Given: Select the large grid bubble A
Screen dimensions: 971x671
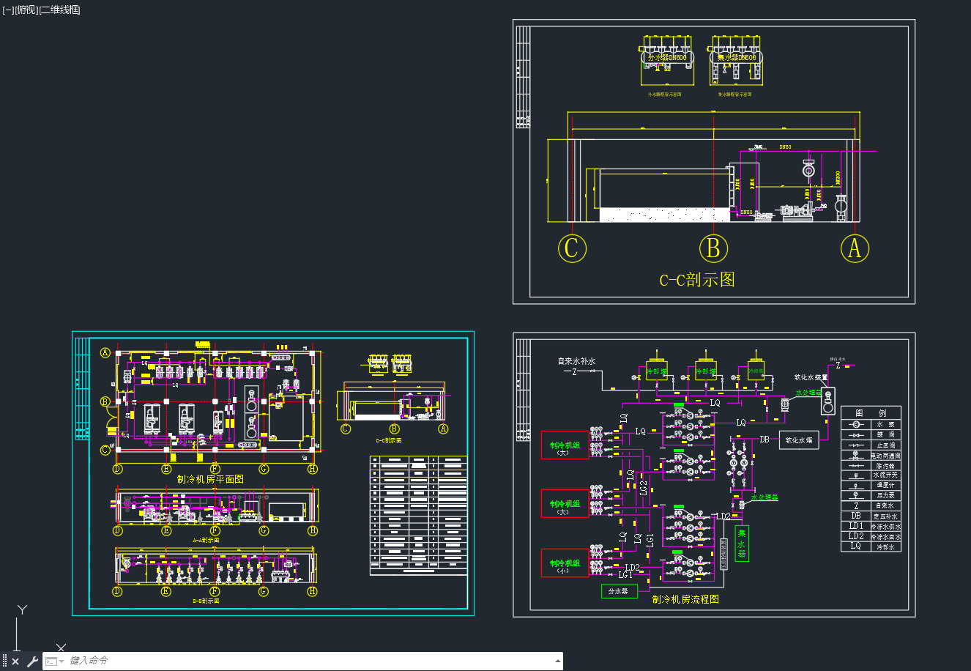Looking at the screenshot, I should [855, 248].
